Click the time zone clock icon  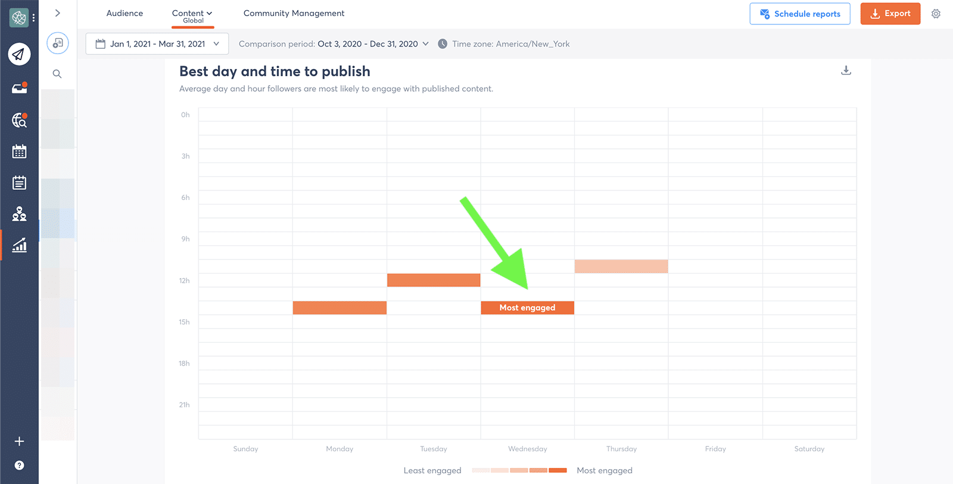pyautogui.click(x=443, y=44)
